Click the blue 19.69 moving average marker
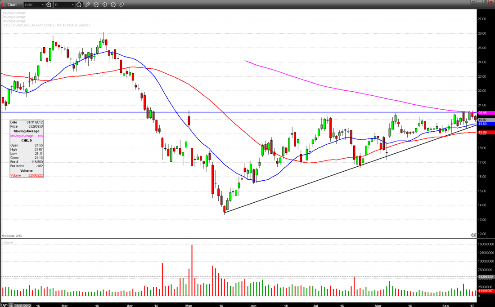This screenshot has height=307, width=495. coord(482,124)
